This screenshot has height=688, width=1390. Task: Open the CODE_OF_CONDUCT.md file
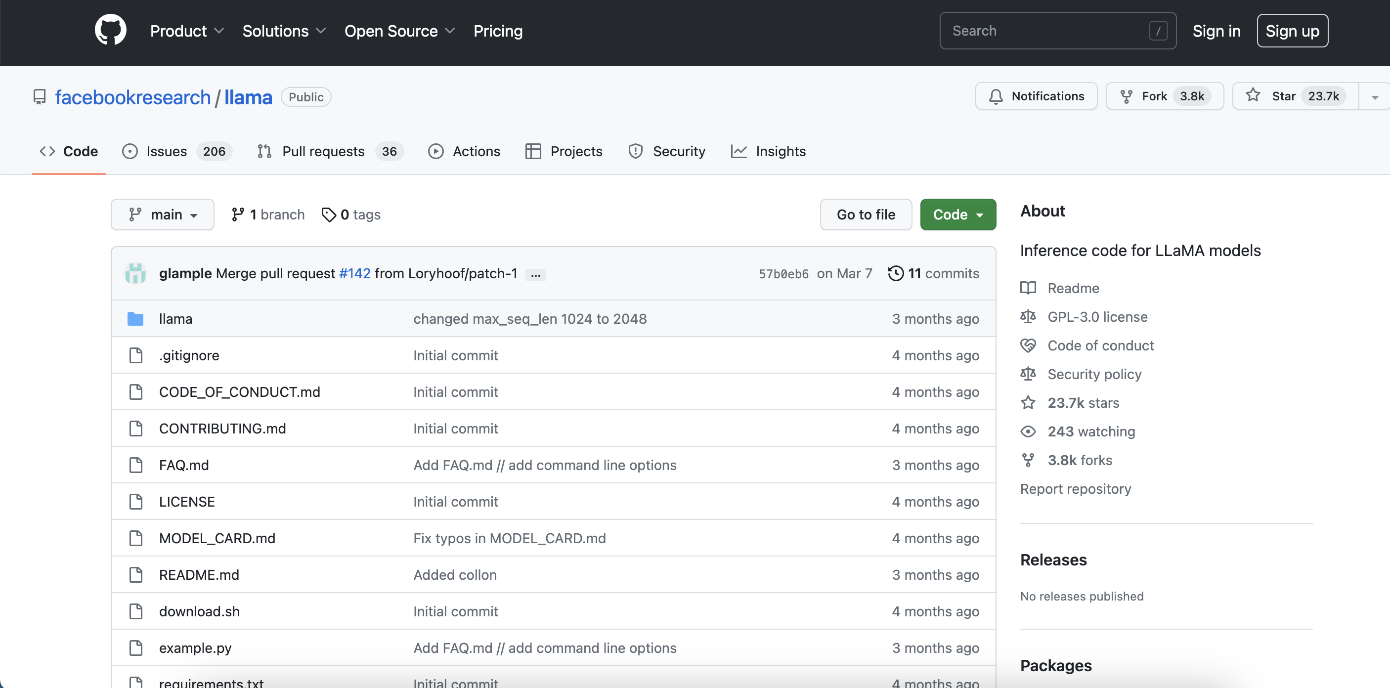240,392
